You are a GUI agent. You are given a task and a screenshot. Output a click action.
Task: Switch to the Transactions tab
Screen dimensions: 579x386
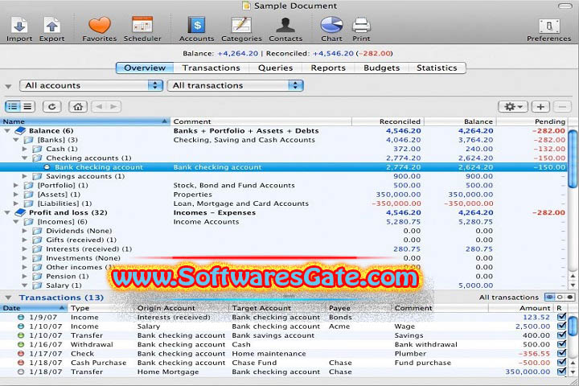click(x=211, y=68)
